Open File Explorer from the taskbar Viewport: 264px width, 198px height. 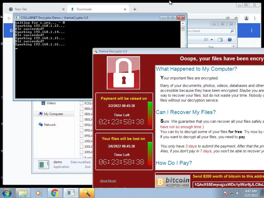23,193
